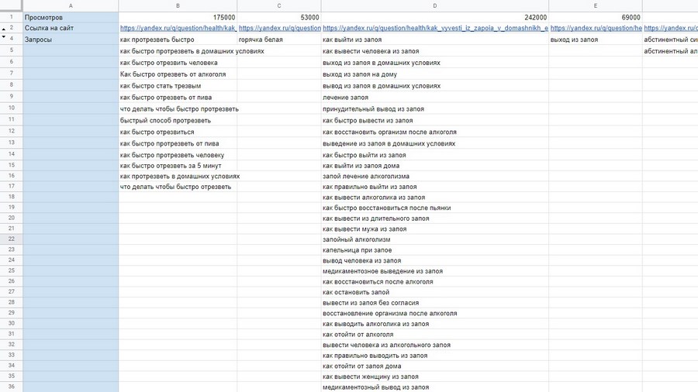Viewport: 698px width, 392px height.
Task: Click the 'Запросы' label cell
Action: (71, 40)
